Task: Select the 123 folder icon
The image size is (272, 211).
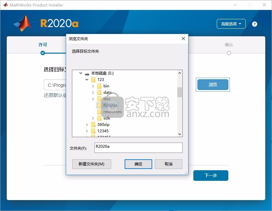Action: pos(93,80)
